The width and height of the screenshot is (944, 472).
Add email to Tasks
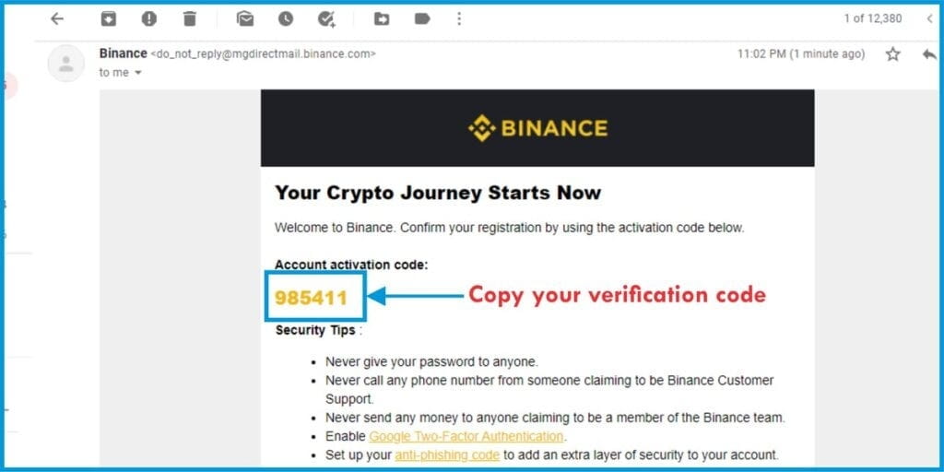pos(326,19)
